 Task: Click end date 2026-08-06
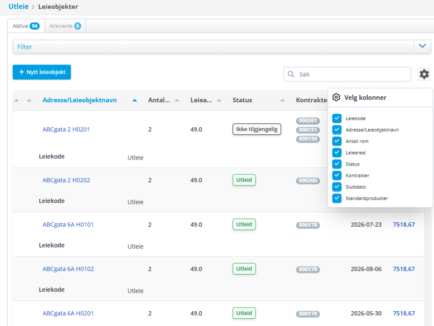pyautogui.click(x=366, y=269)
